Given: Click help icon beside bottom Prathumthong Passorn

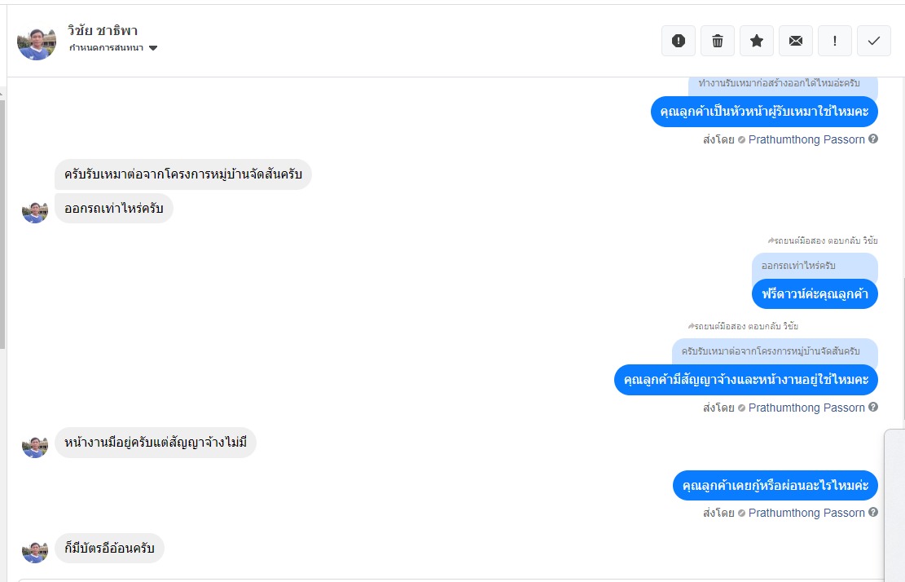Looking at the screenshot, I should point(873,513).
